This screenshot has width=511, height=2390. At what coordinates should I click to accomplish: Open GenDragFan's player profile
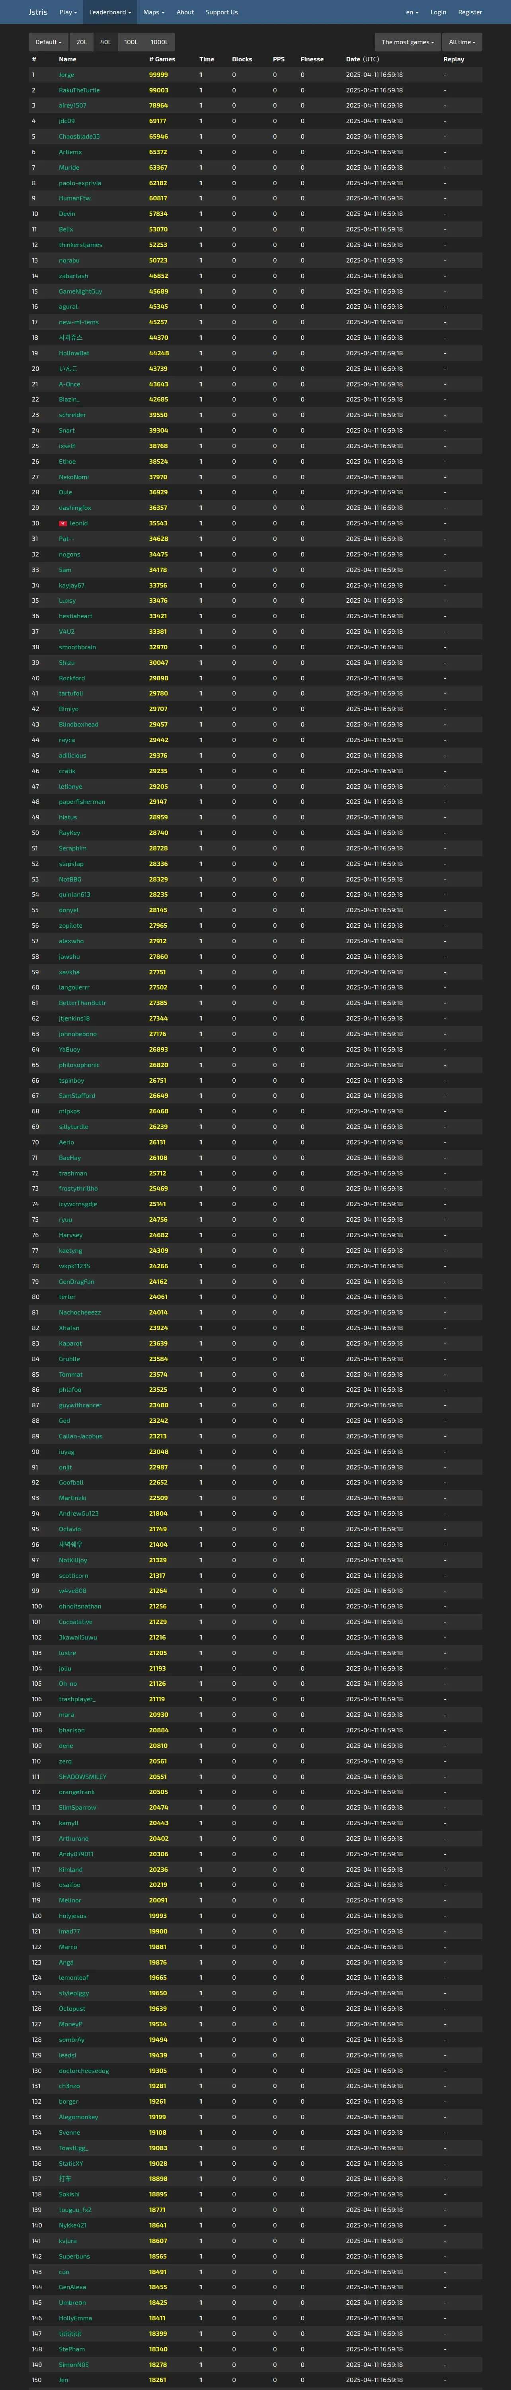click(76, 1281)
